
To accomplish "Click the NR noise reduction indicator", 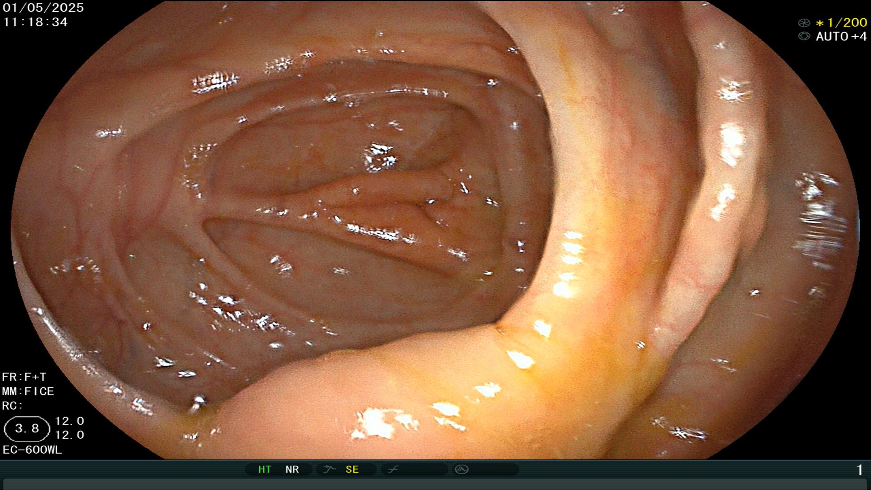I will (x=292, y=469).
